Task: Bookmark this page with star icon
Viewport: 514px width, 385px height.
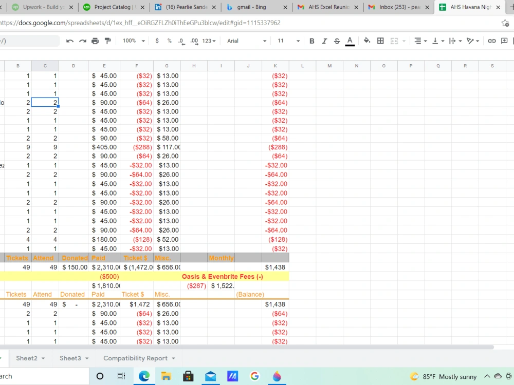Action: tap(505, 23)
